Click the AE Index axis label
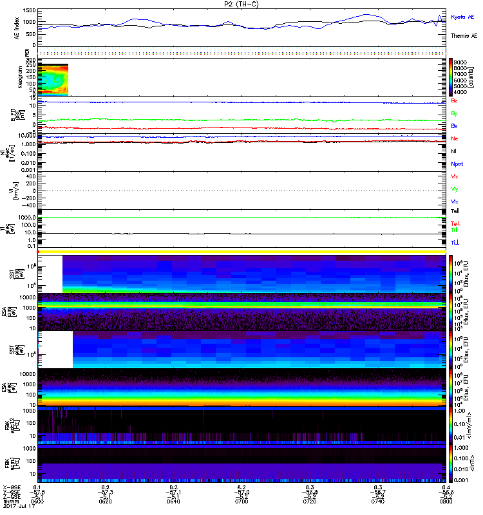The image size is (483, 515). (x=17, y=28)
